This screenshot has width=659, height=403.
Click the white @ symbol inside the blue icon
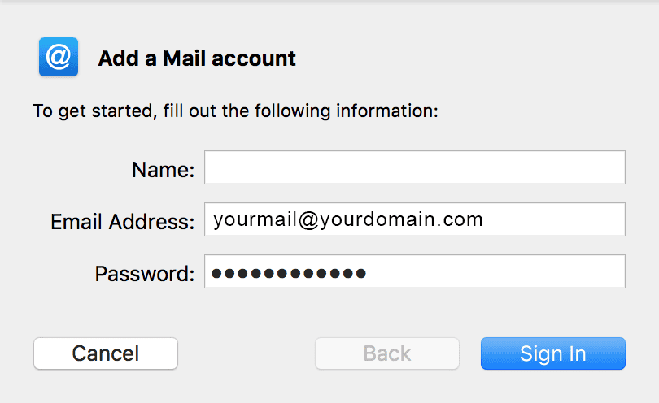[58, 57]
